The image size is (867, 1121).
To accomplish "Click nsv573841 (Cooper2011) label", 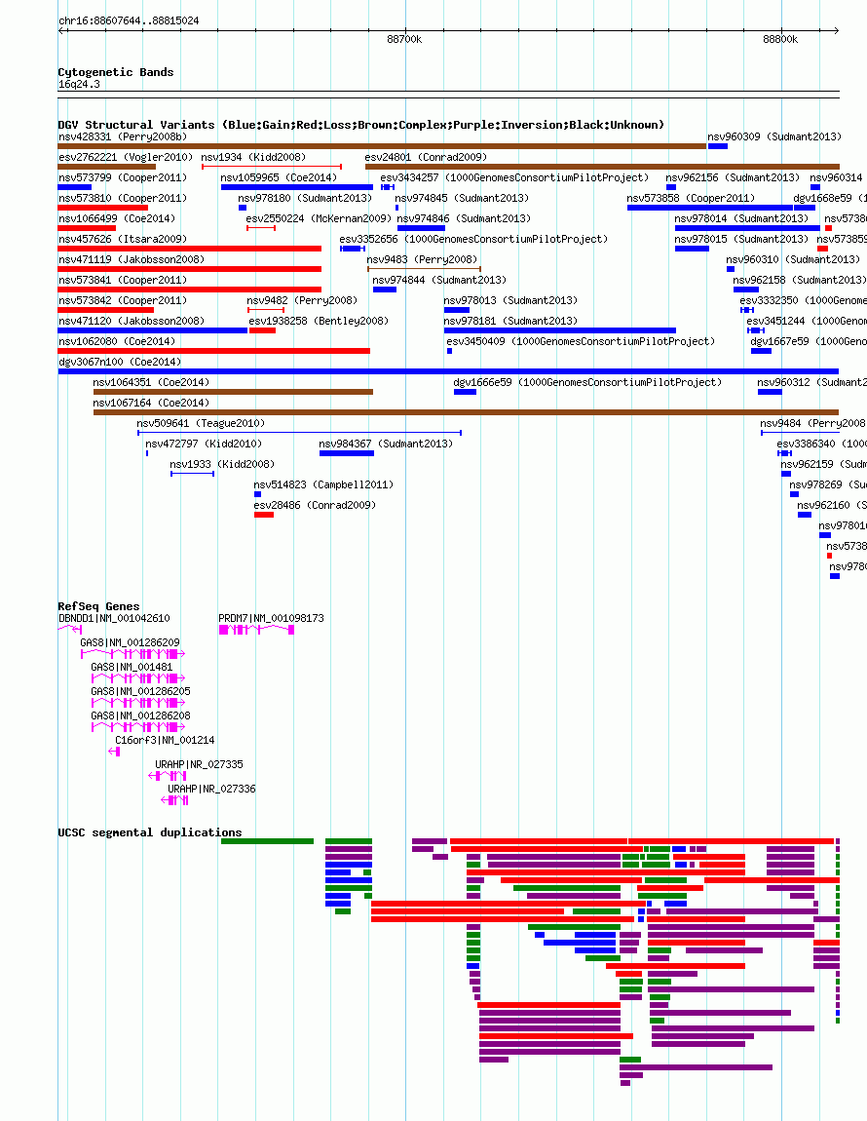I will pos(123,281).
